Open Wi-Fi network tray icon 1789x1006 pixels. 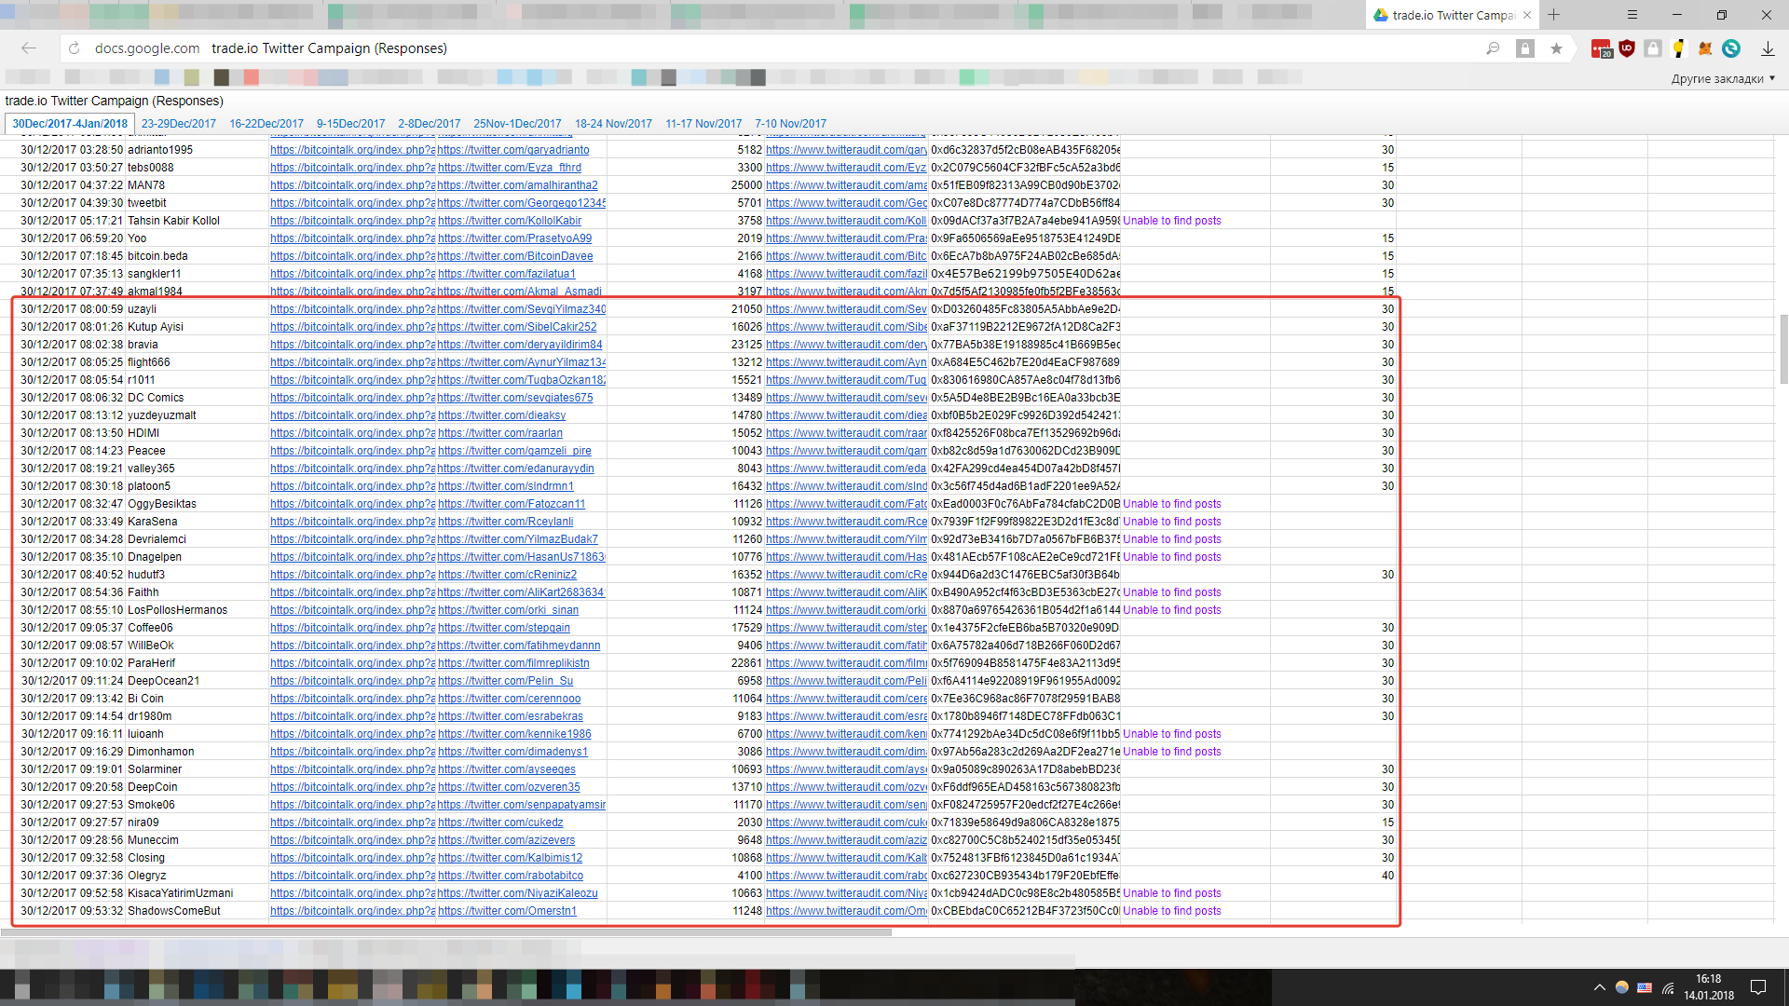click(x=1668, y=987)
